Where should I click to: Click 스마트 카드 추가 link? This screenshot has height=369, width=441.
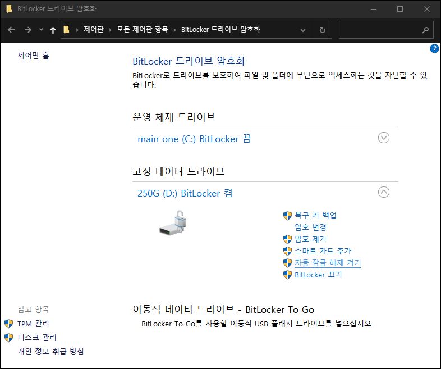click(x=323, y=251)
